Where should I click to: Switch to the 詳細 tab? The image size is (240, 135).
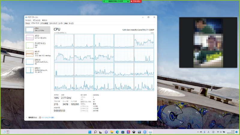click(66, 23)
